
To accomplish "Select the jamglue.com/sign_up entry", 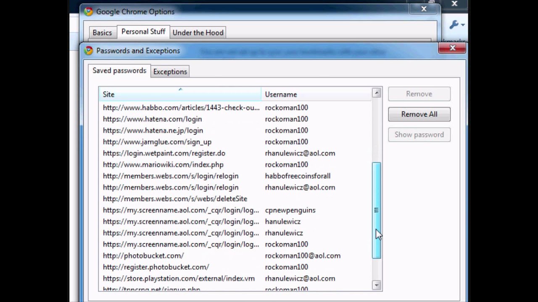I will tap(235, 142).
